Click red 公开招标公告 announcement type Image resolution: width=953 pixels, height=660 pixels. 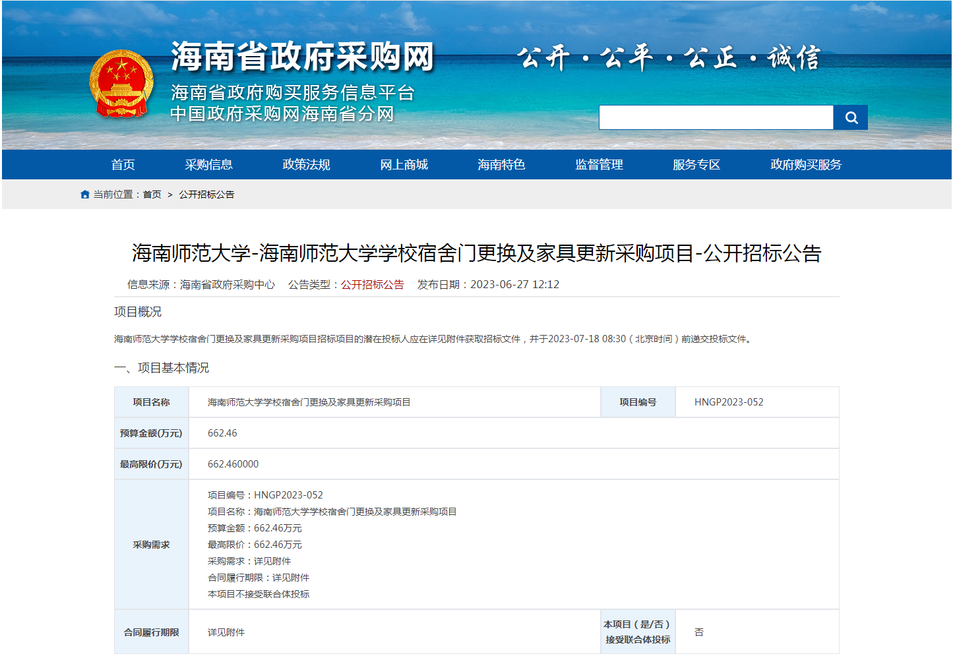pos(372,285)
